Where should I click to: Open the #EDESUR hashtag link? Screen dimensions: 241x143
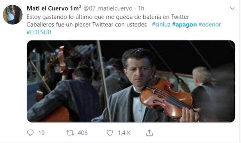coord(39,32)
